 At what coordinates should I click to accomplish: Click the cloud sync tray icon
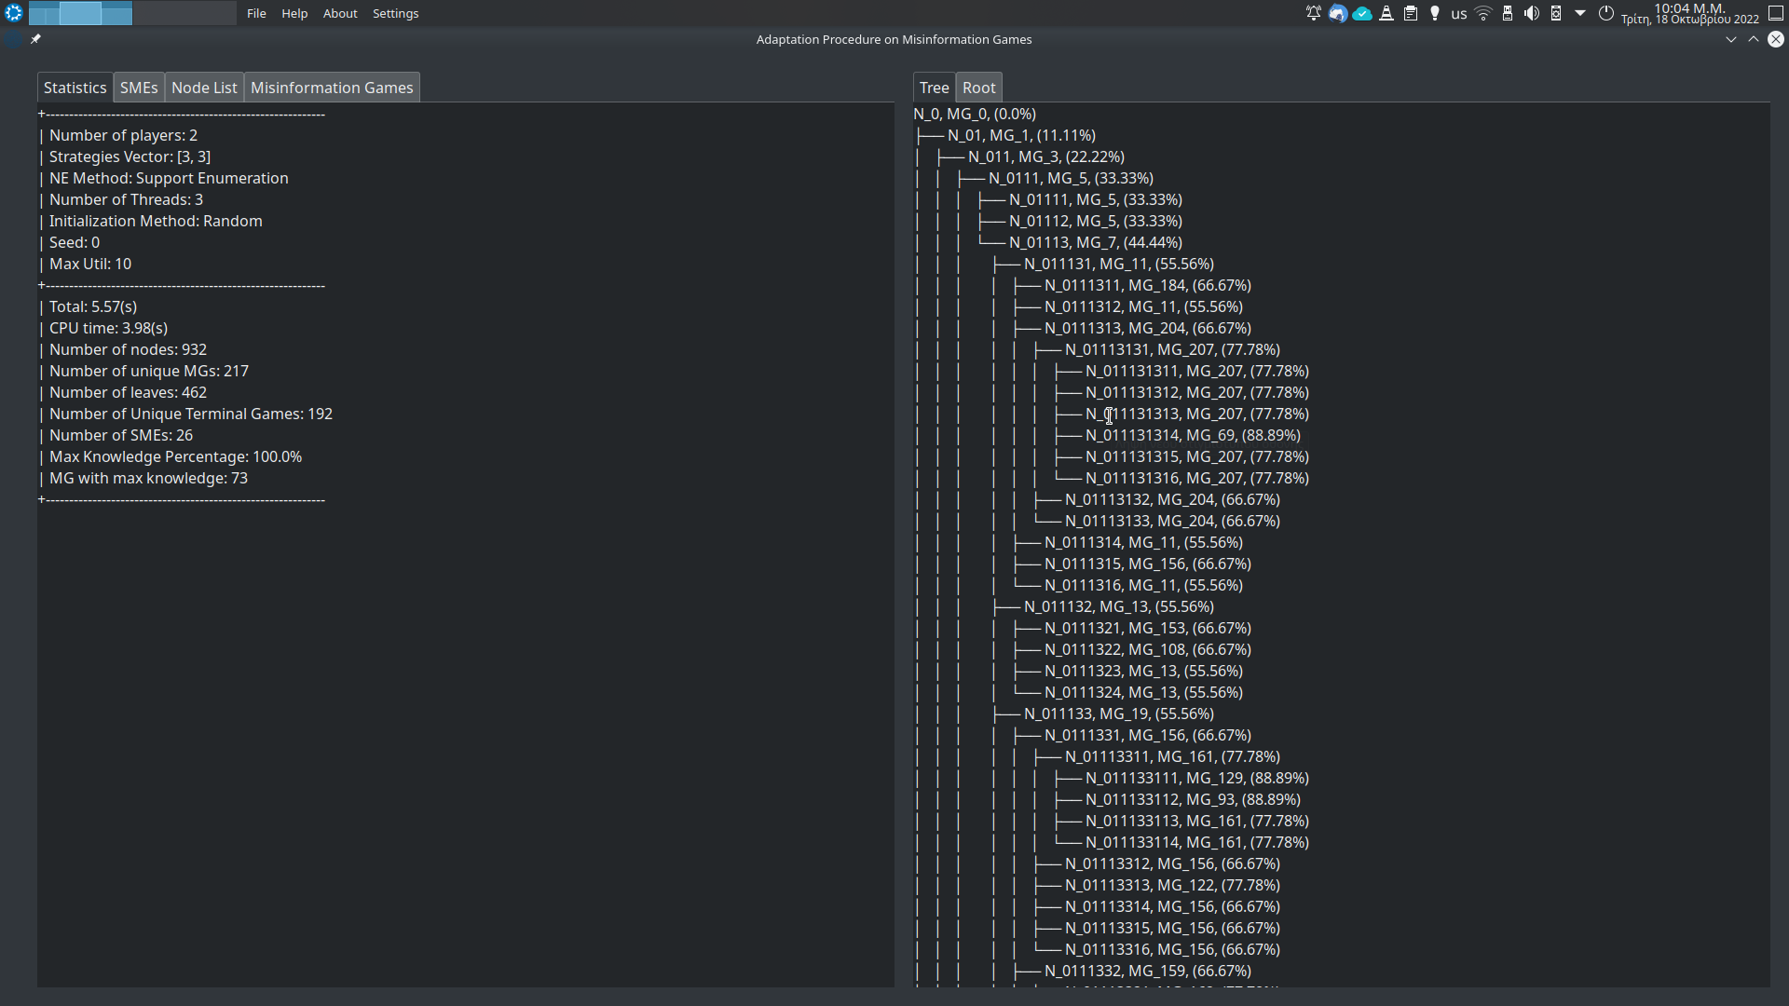coord(1362,13)
